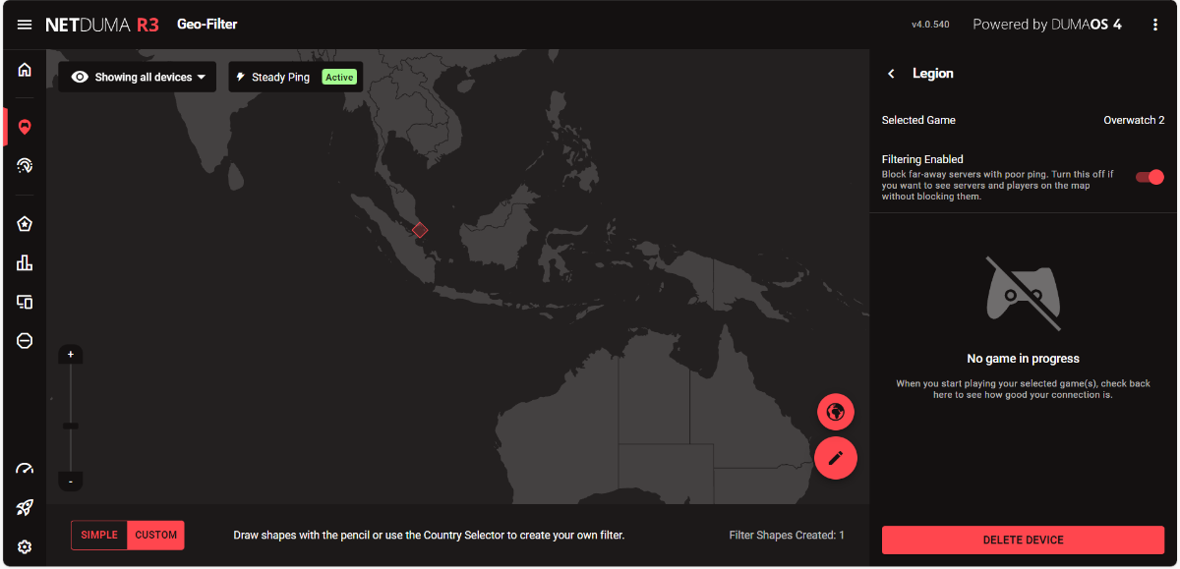Open the Steady Ping settings
Viewport: 1180px width, 569px height.
click(x=295, y=78)
